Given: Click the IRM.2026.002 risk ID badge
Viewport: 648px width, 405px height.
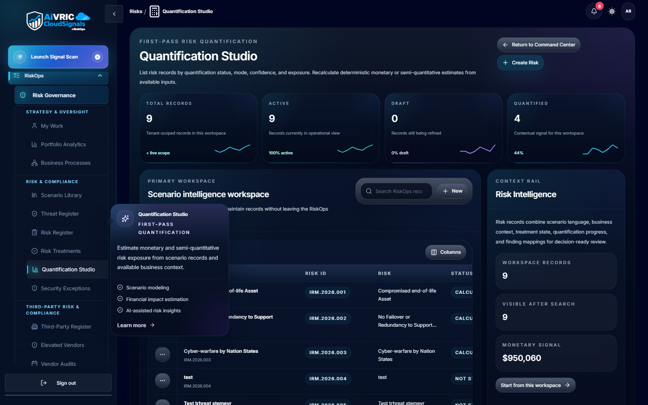Looking at the screenshot, I should point(328,319).
